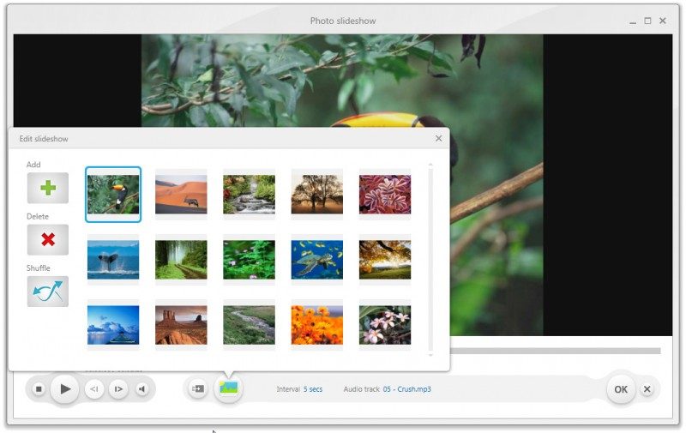Go to previous slide
This screenshot has height=433, width=686.
94,388
